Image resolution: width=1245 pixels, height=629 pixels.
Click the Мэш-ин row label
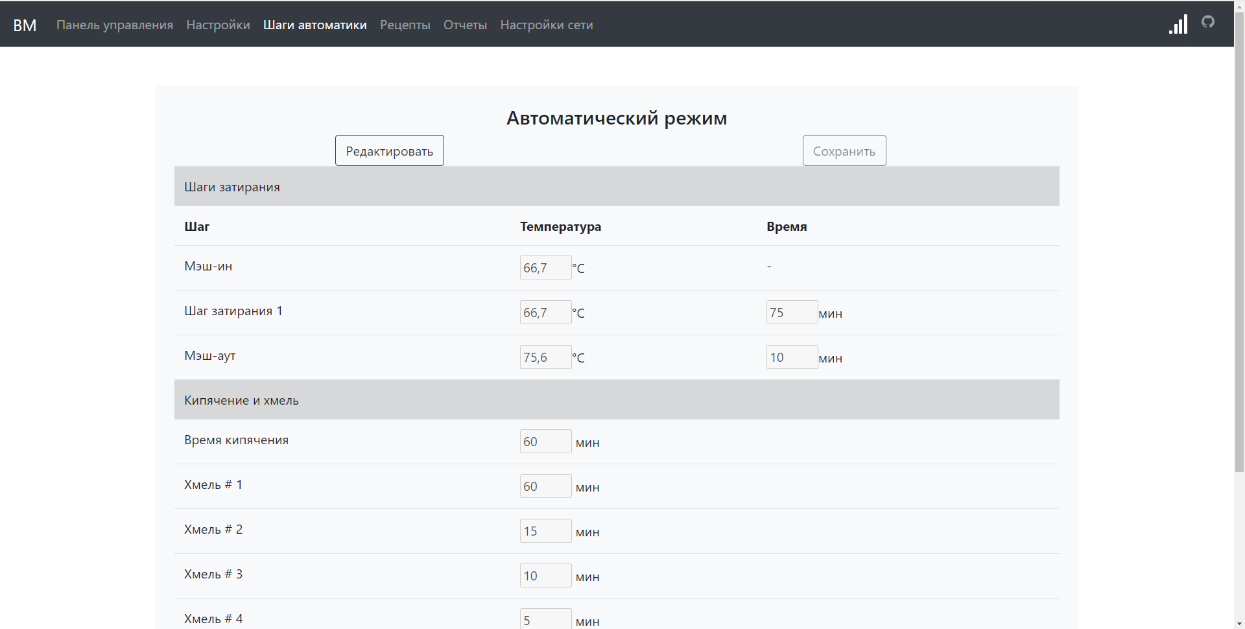click(208, 266)
